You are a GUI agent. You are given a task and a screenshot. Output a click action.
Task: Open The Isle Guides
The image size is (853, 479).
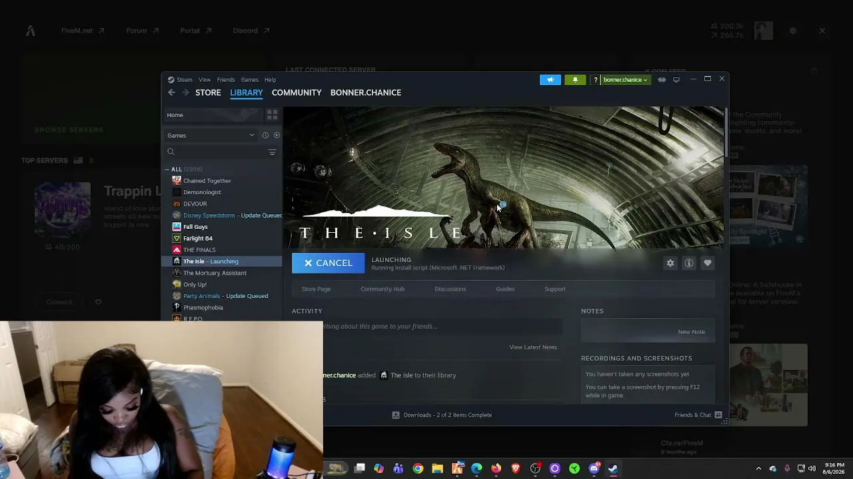click(x=505, y=289)
